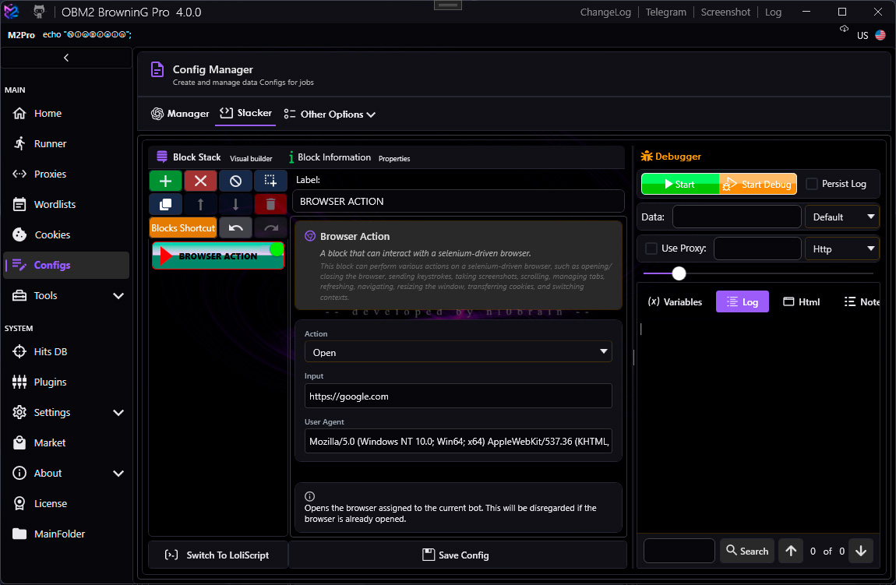
Task: Enable the Persist Log checkbox
Action: (x=811, y=184)
